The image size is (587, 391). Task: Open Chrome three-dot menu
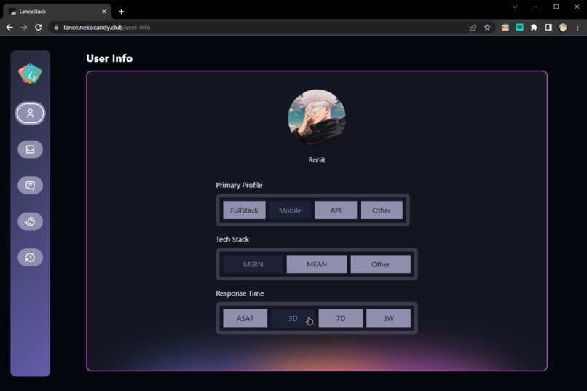[x=578, y=28]
